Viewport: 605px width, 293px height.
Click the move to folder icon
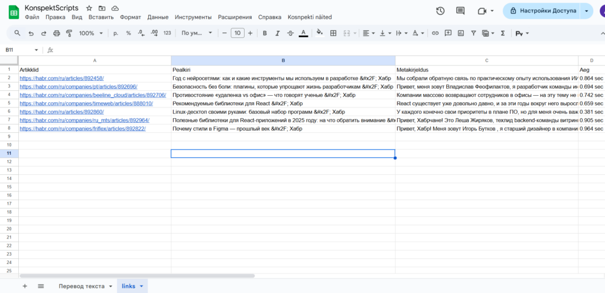[102, 8]
